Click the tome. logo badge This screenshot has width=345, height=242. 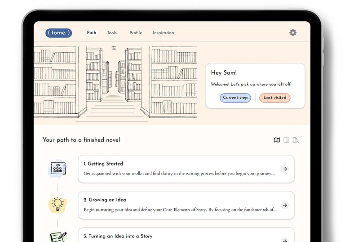[58, 33]
